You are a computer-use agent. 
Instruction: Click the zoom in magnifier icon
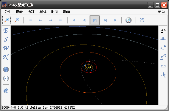click(7, 20)
